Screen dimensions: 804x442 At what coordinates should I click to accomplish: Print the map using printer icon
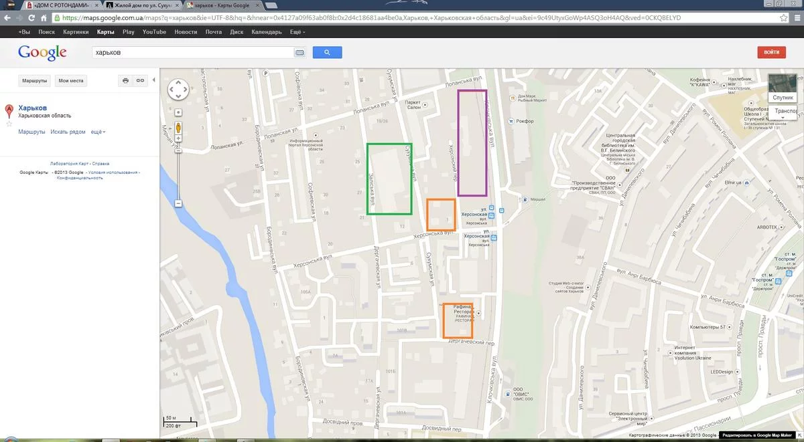click(x=126, y=80)
